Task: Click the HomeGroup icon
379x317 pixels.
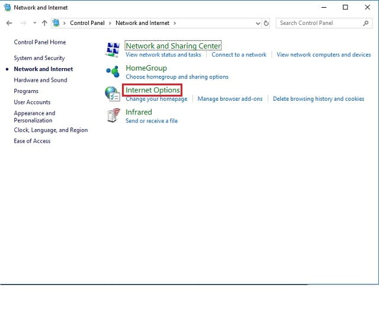Action: point(113,72)
